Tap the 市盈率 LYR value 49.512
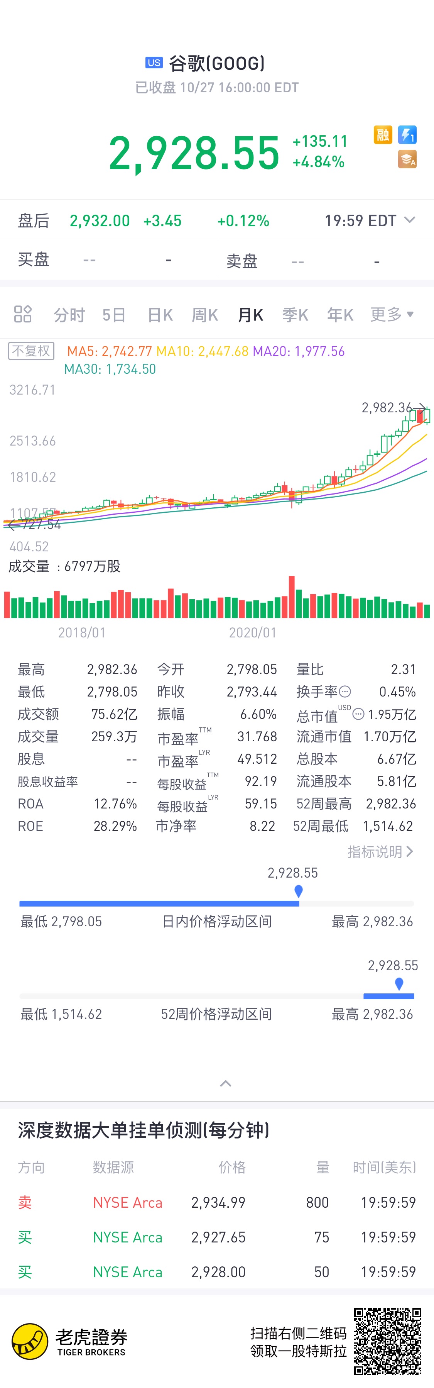The height and width of the screenshot is (1388, 434). coord(257,759)
